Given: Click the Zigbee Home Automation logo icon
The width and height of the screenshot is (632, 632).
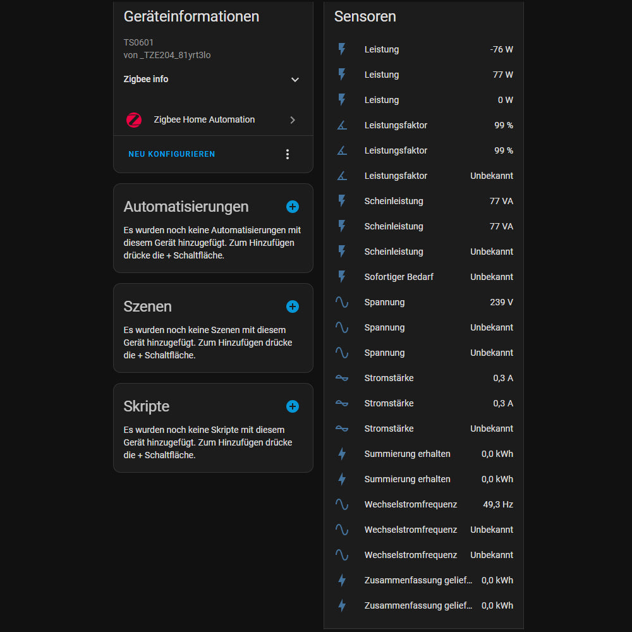Looking at the screenshot, I should 134,120.
